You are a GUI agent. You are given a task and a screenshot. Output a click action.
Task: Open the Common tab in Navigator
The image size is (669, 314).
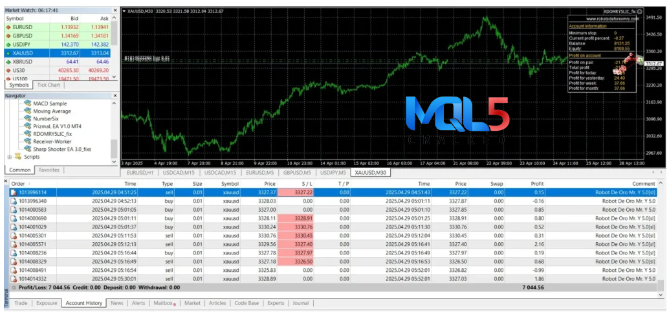click(20, 170)
